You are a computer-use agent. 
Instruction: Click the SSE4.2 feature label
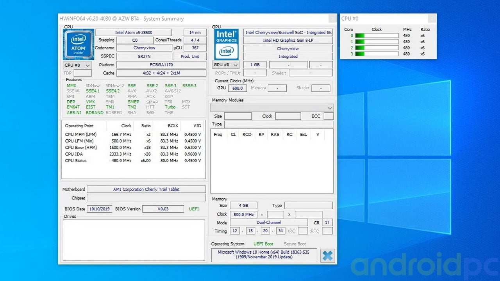[x=112, y=91]
